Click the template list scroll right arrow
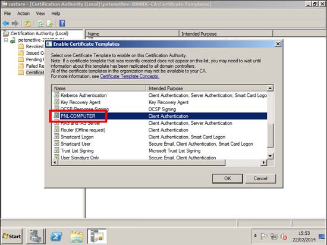Image resolution: width=327 pixels, height=245 pixels. point(264,162)
